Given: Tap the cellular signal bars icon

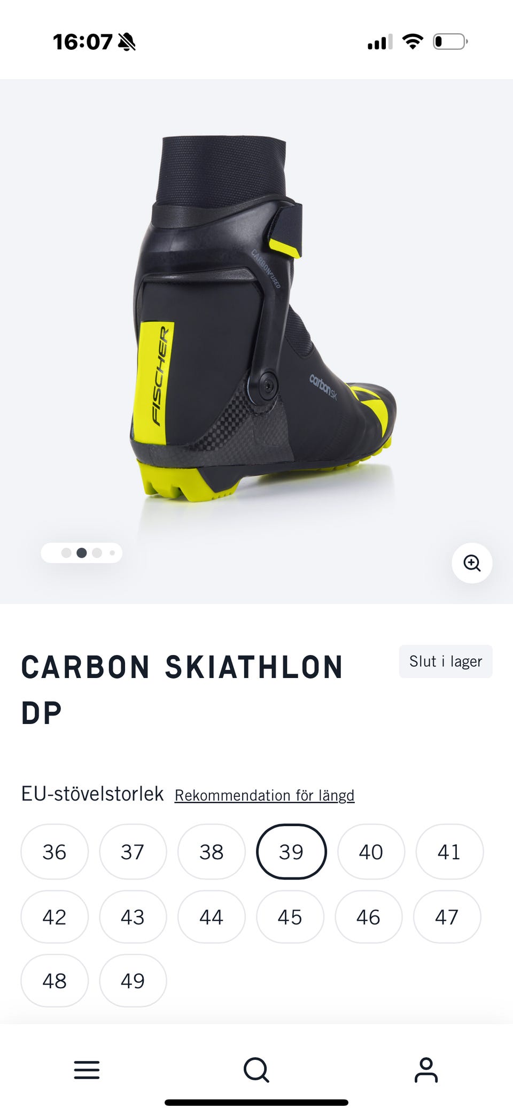Looking at the screenshot, I should 380,42.
